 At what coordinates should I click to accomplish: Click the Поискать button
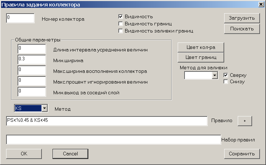click(242, 29)
